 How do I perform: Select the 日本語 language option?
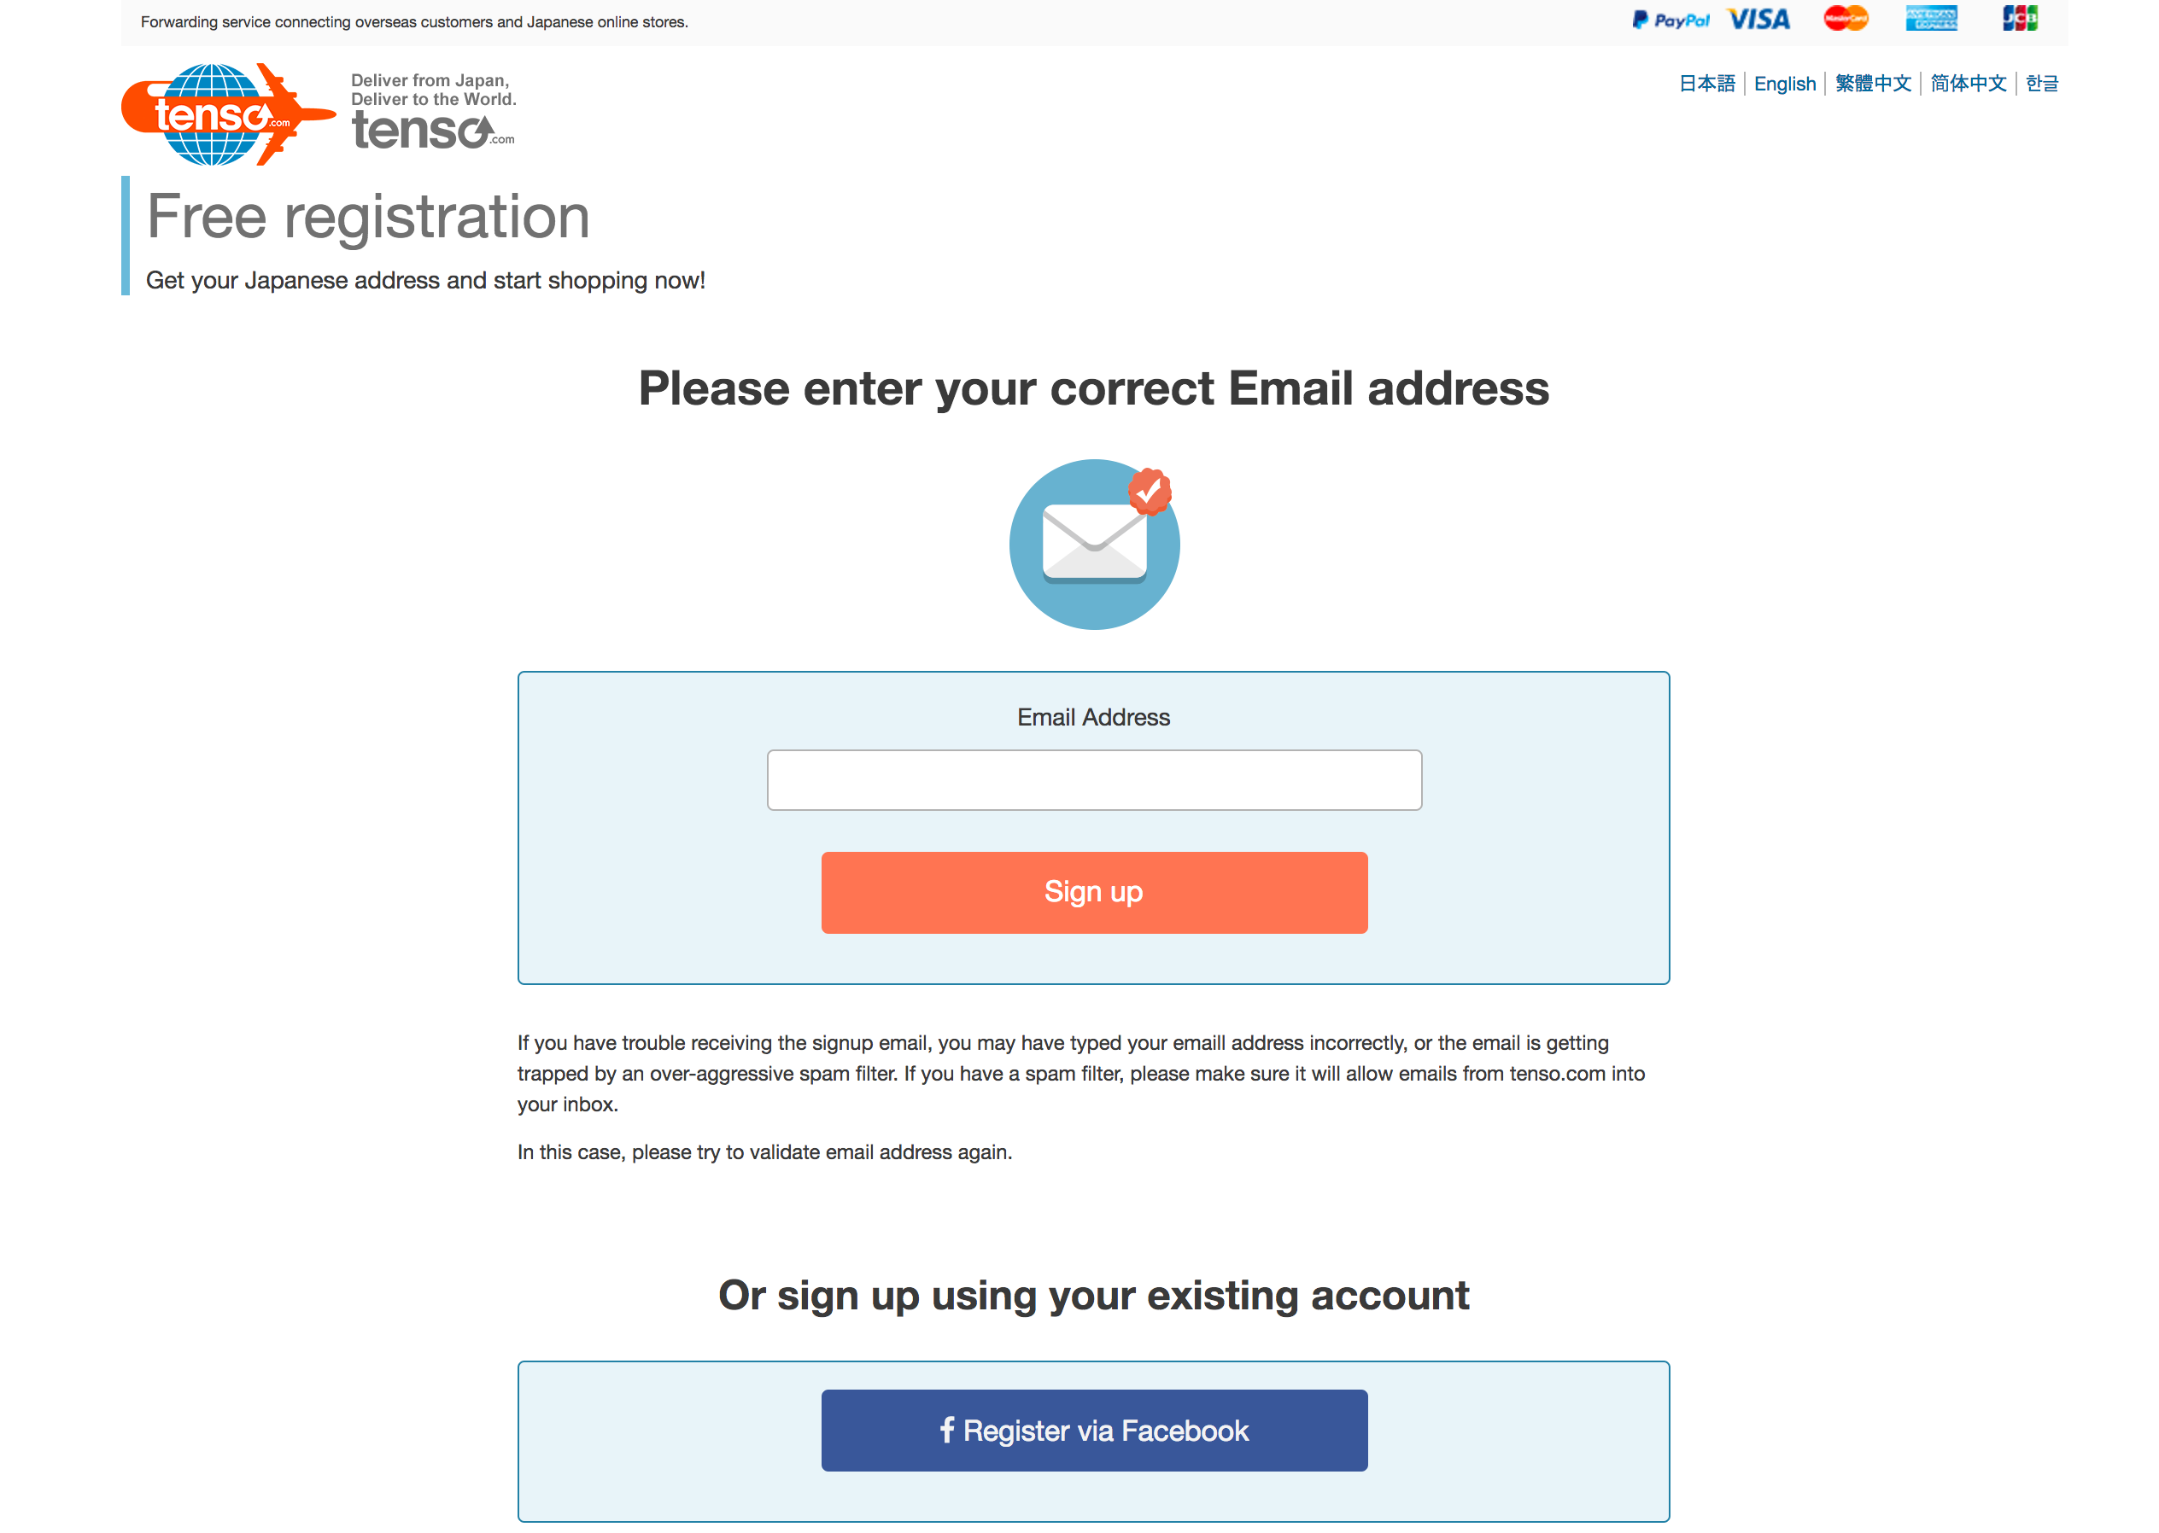point(1709,85)
